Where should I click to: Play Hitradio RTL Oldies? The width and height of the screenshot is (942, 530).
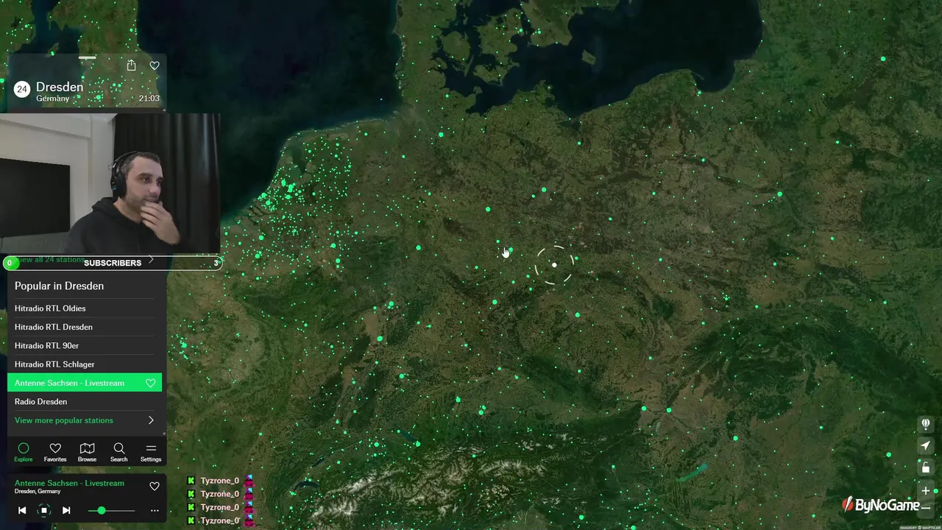(85, 308)
